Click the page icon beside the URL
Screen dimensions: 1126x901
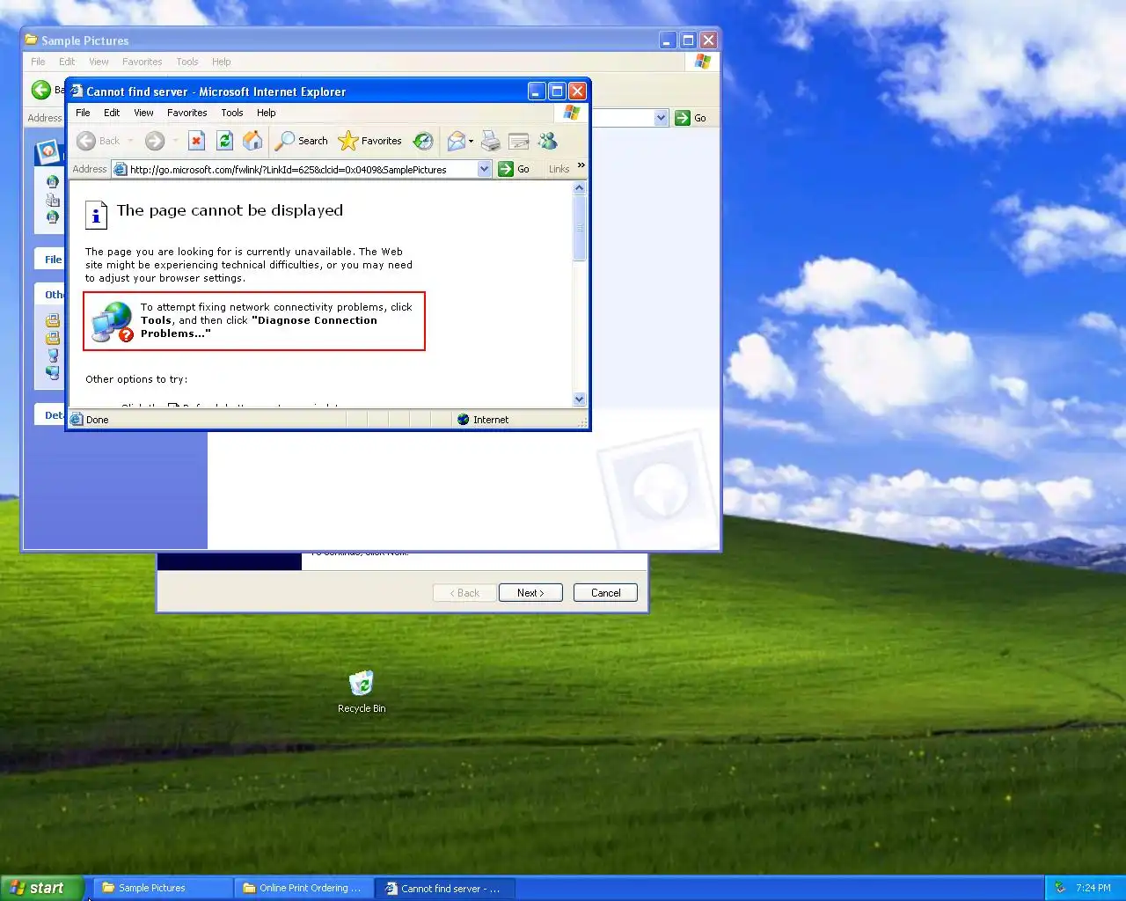[x=121, y=169]
